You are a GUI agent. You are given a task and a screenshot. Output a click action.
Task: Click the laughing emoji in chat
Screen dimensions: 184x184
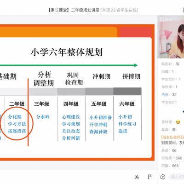pyautogui.click(x=178, y=122)
